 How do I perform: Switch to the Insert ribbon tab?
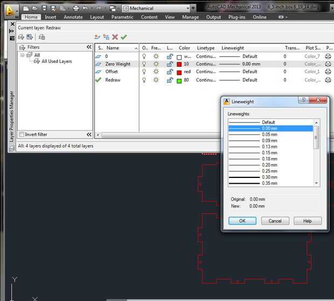pyautogui.click(x=51, y=17)
